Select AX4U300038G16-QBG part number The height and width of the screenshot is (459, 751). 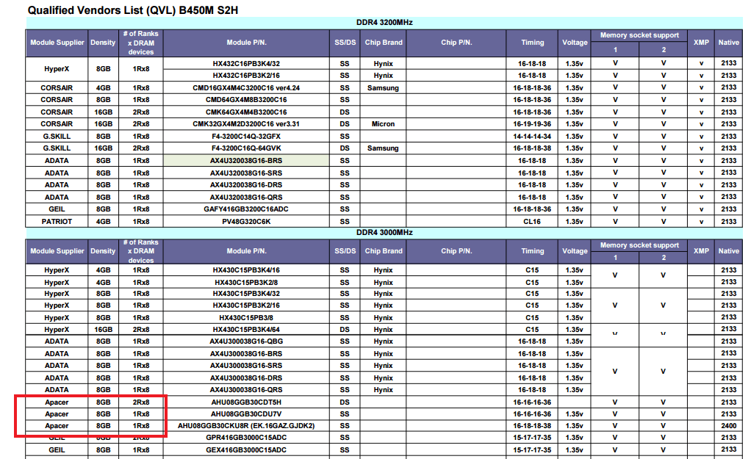click(246, 341)
